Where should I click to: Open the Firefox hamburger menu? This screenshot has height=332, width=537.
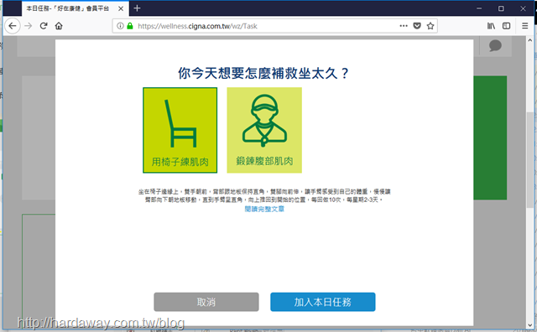(x=524, y=26)
